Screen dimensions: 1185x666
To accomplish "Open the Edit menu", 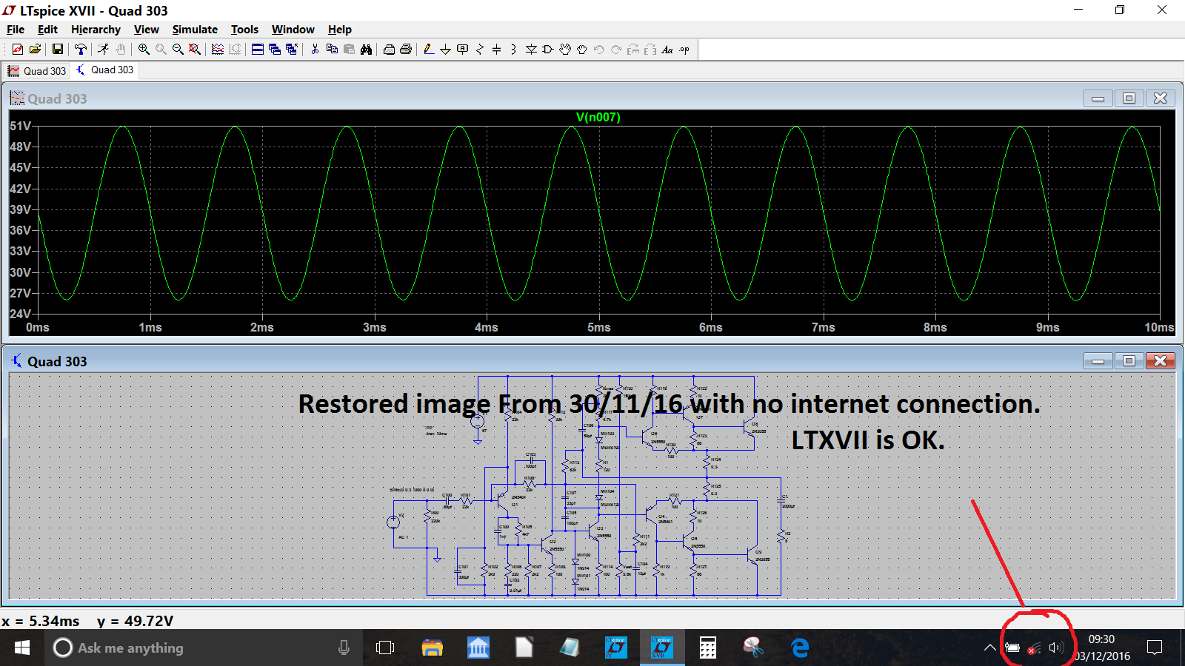I will coord(47,30).
